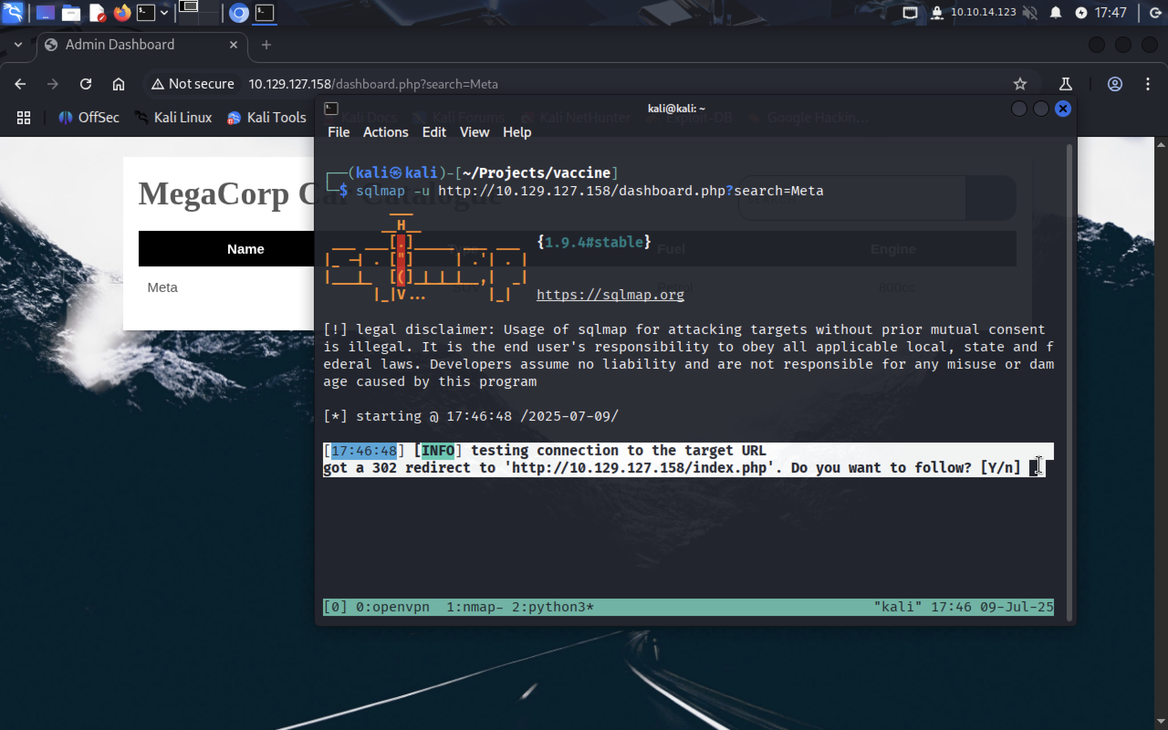This screenshot has width=1168, height=730.
Task: Click the tmux 0:openvpn window label
Action: pyautogui.click(x=392, y=607)
